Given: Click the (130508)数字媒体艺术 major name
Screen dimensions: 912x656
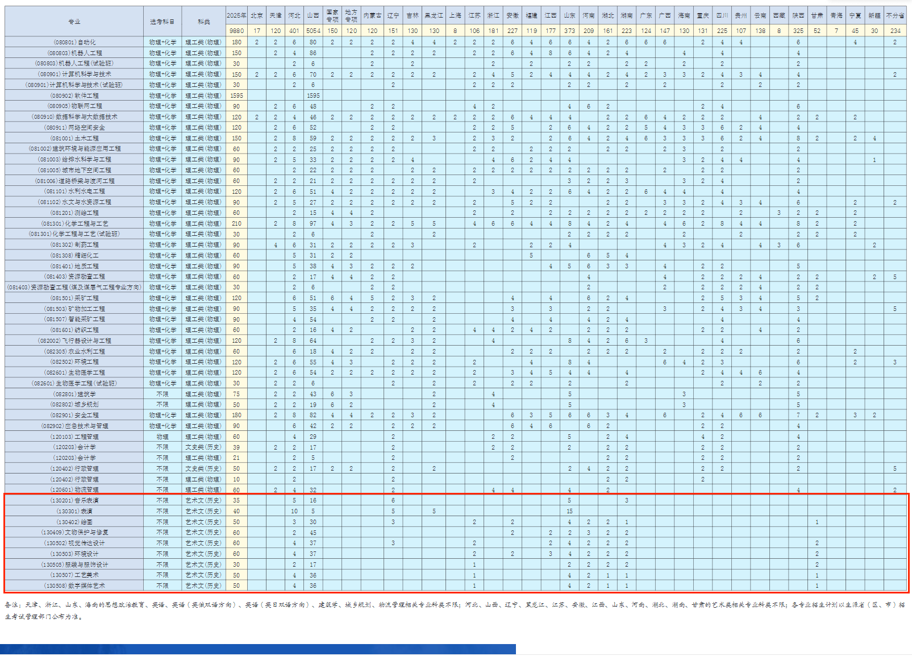Looking at the screenshot, I should [x=74, y=586].
